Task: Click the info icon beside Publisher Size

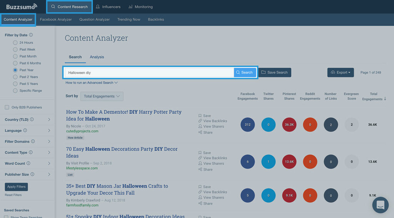Action: coord(32,174)
